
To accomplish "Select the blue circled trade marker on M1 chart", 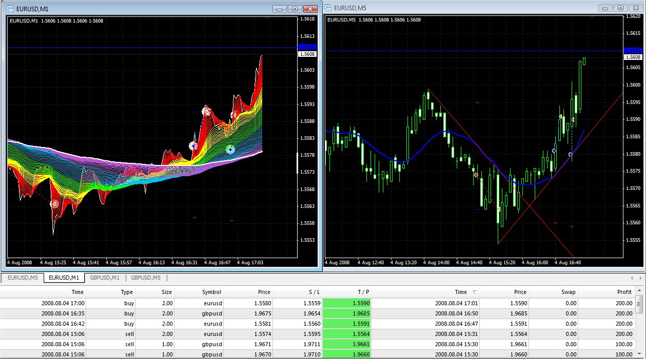I will pos(193,146).
